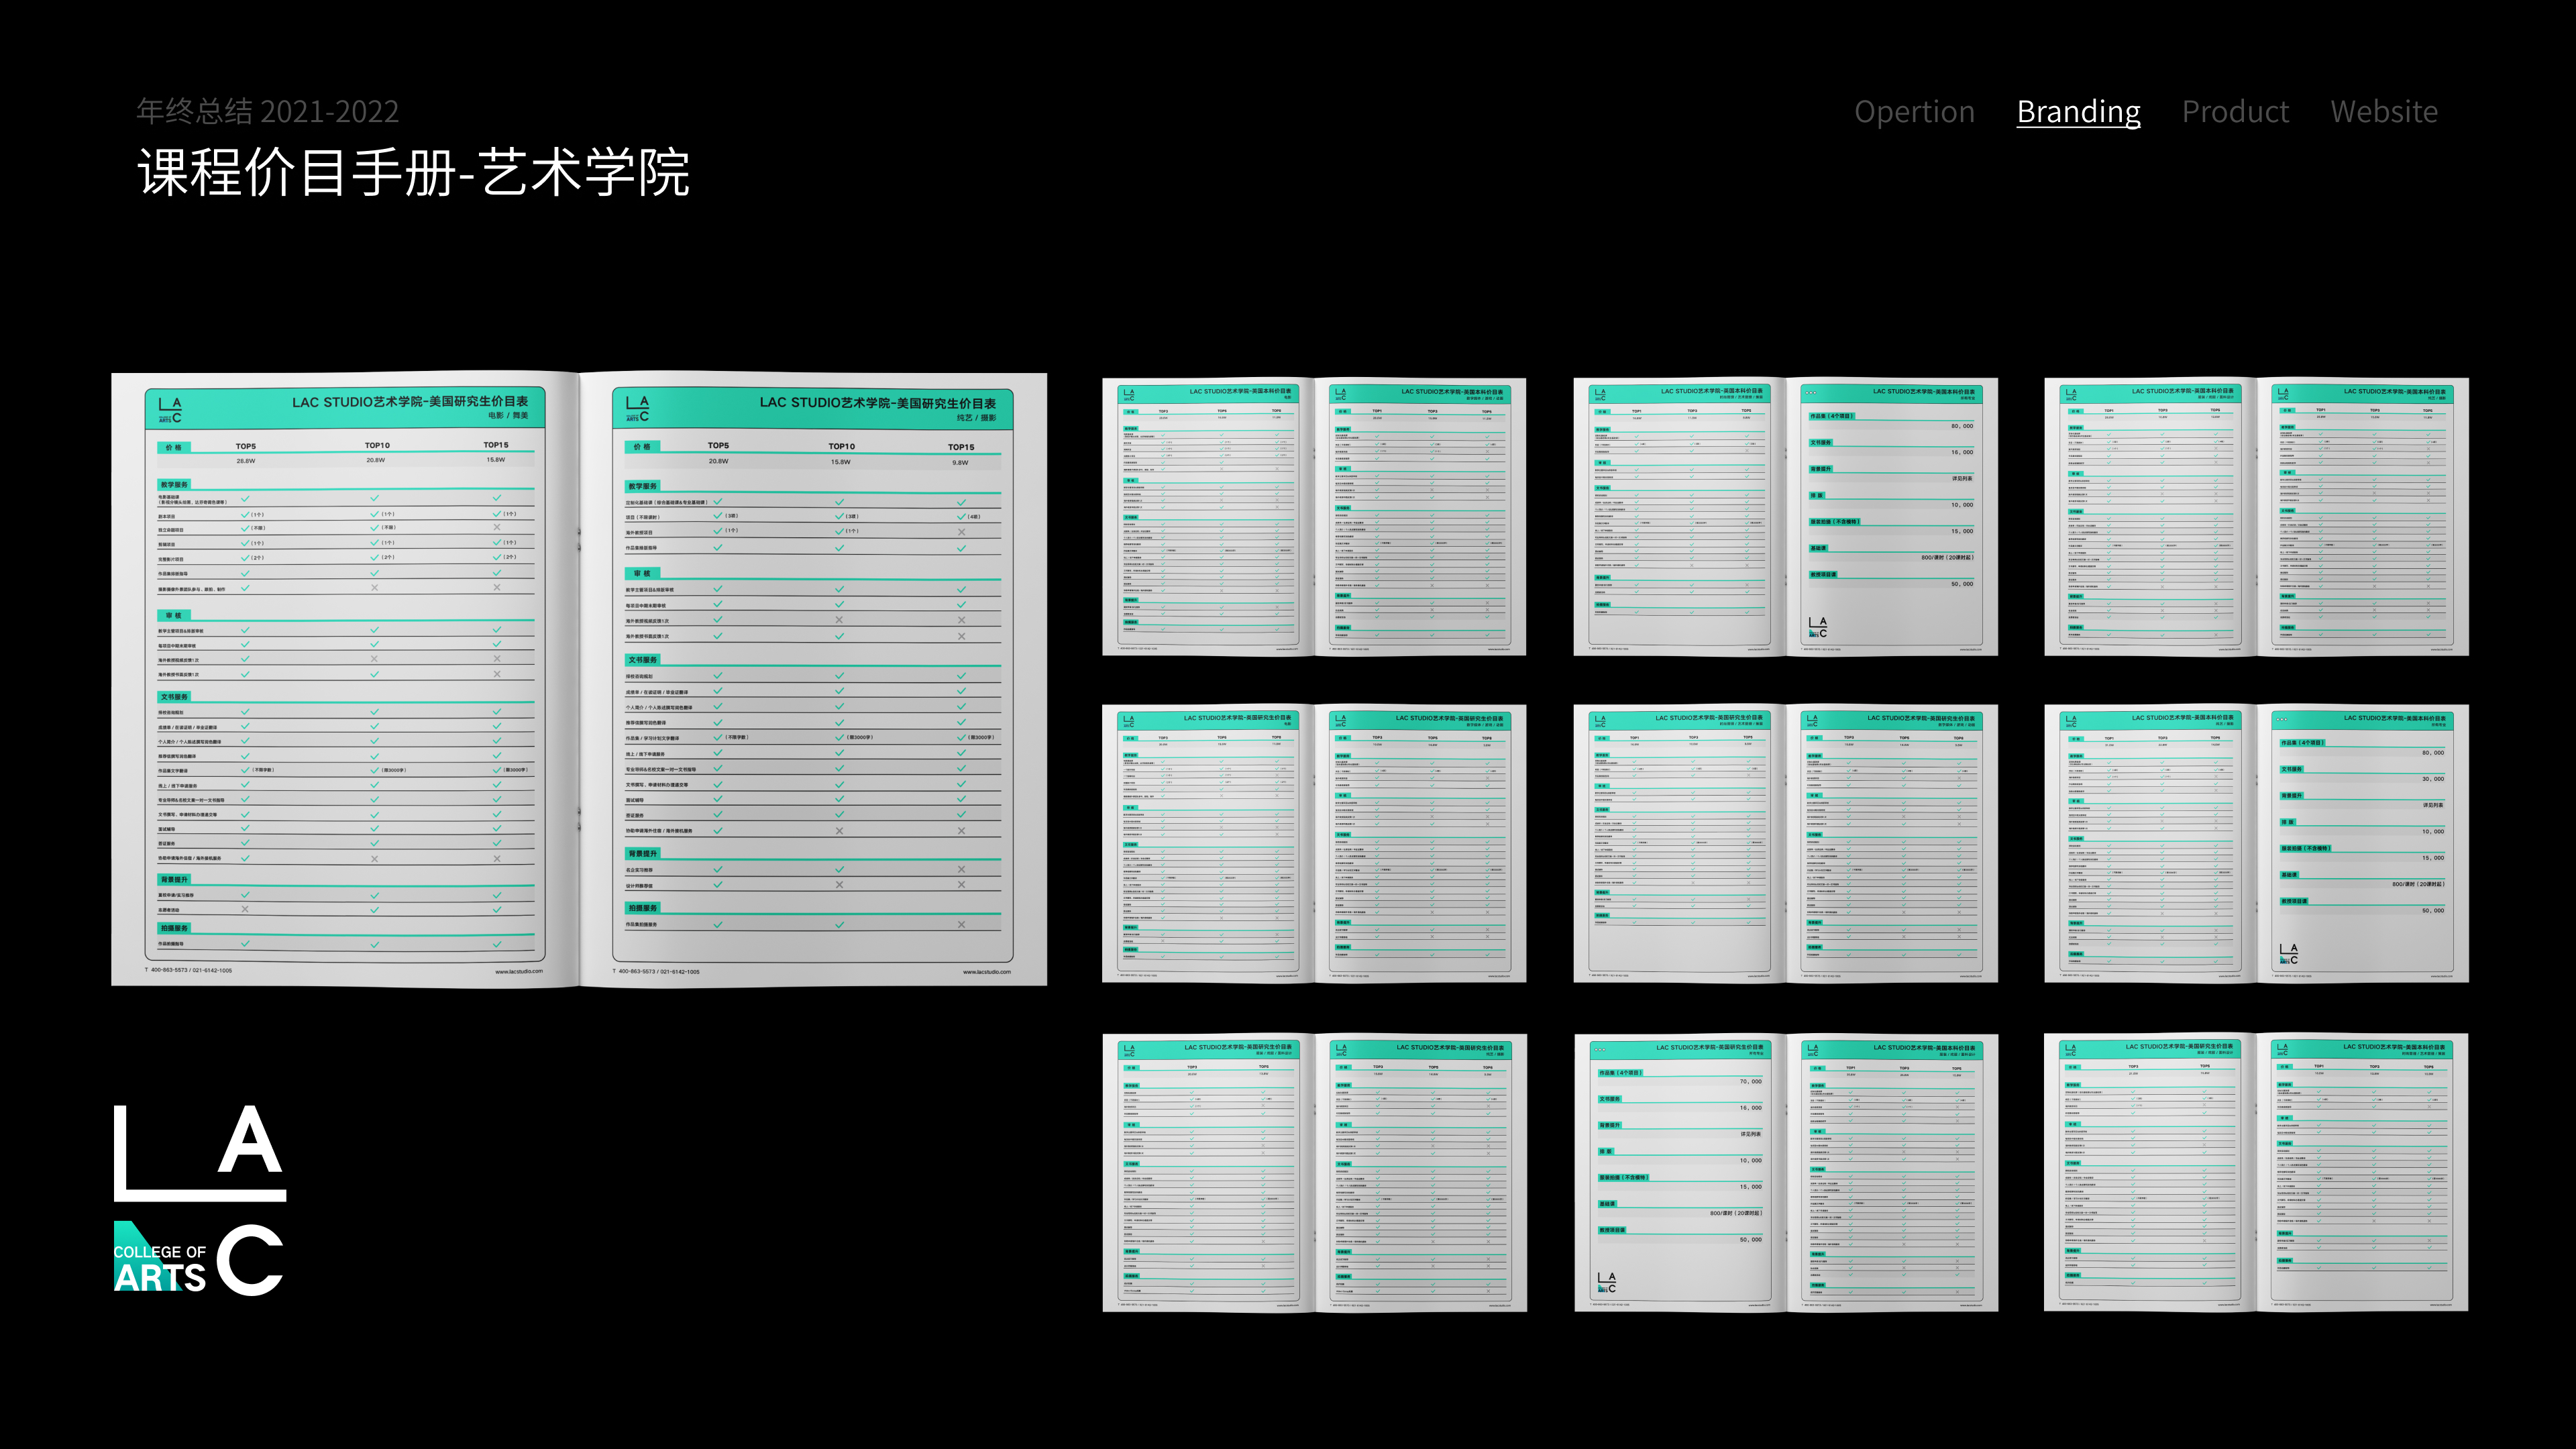Click LAC logo on large booklet's left page header

pos(170,410)
